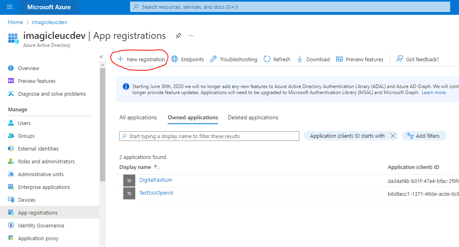
Task: Pin the App registrations page
Action: [178, 36]
